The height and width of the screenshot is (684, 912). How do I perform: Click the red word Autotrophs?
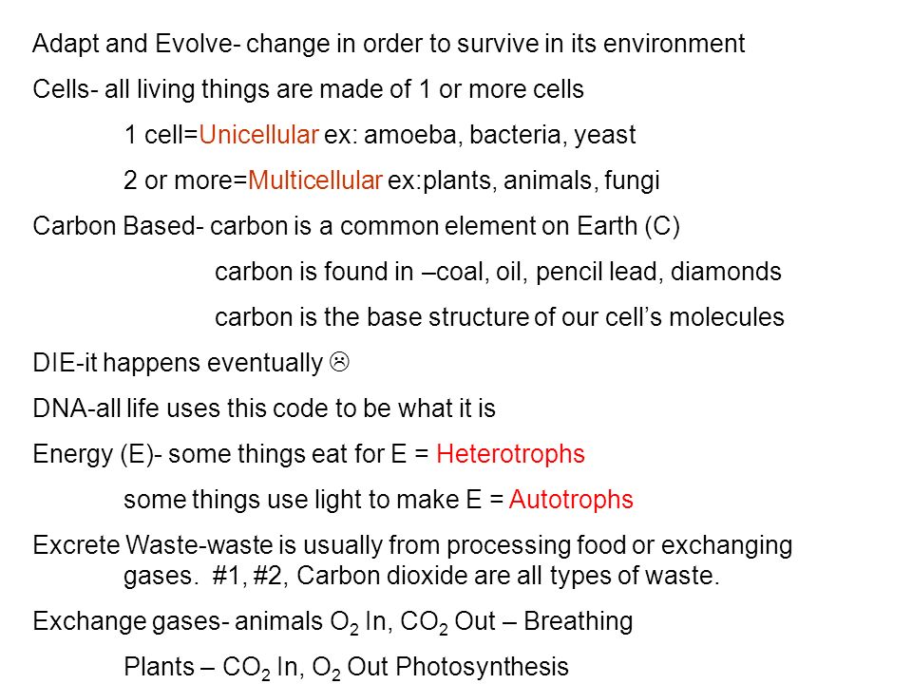571,500
